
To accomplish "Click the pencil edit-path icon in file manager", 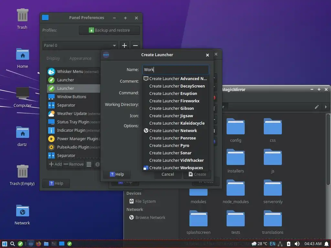I will click(x=317, y=107).
